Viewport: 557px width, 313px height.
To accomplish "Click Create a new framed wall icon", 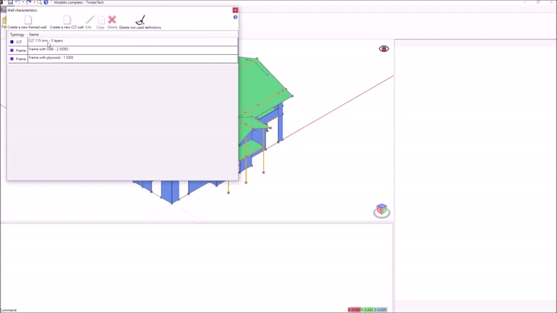I will (x=27, y=19).
